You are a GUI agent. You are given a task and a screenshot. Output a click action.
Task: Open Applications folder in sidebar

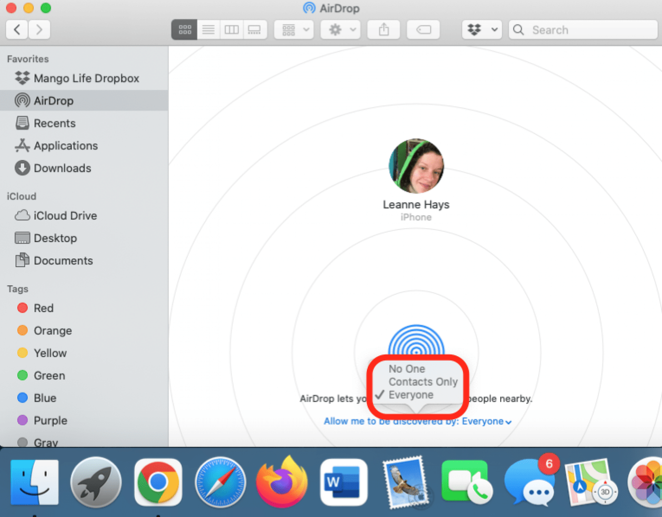(x=65, y=146)
